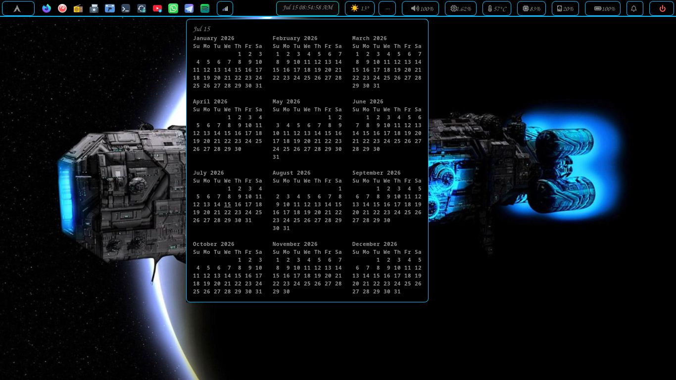Select the temperature 57°C module
This screenshot has width=676, height=380.
(497, 8)
